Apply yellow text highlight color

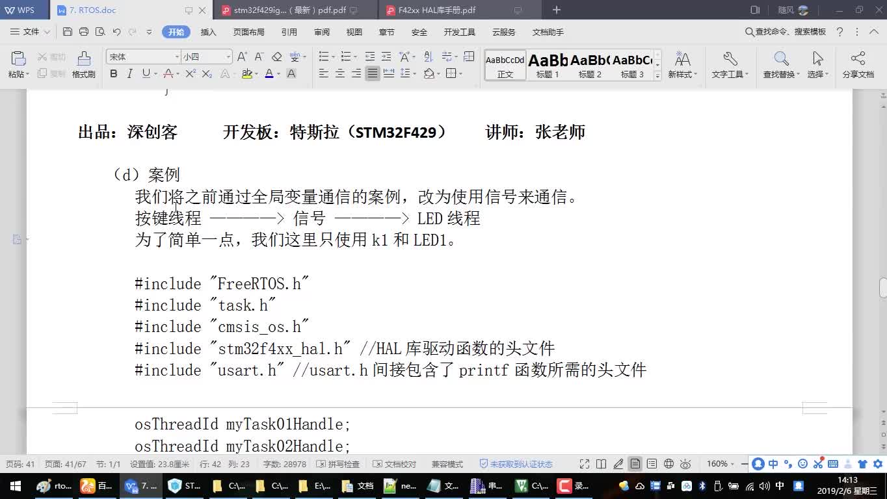246,74
